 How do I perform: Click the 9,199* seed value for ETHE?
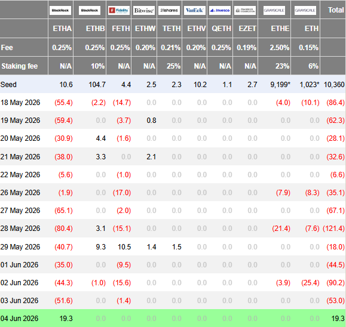coord(280,84)
